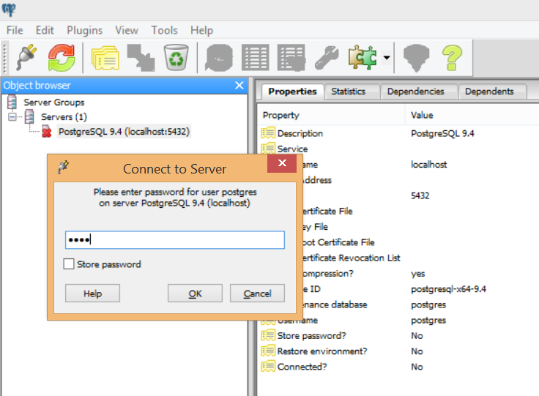Screen dimensions: 539x396
Task: Select the Servers (1) tree item
Action: (x=64, y=117)
